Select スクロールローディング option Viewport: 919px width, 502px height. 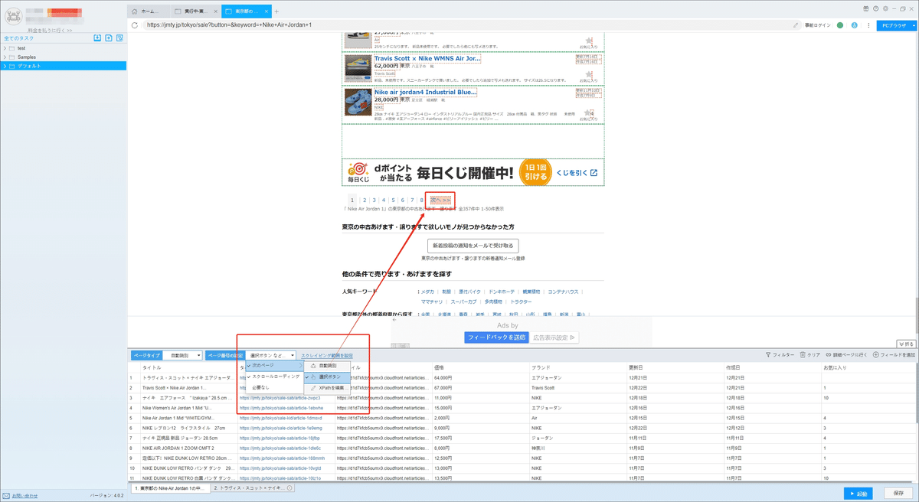273,376
